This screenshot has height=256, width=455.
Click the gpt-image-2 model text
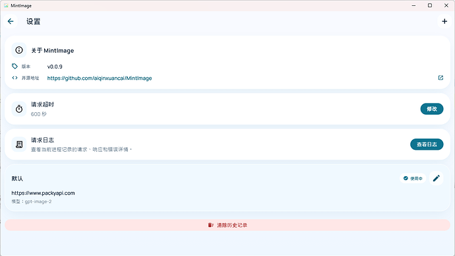[38, 201]
